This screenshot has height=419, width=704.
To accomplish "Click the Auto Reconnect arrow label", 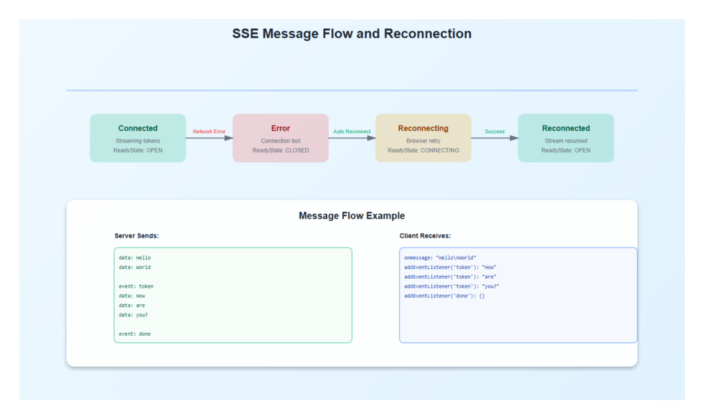I will [352, 131].
